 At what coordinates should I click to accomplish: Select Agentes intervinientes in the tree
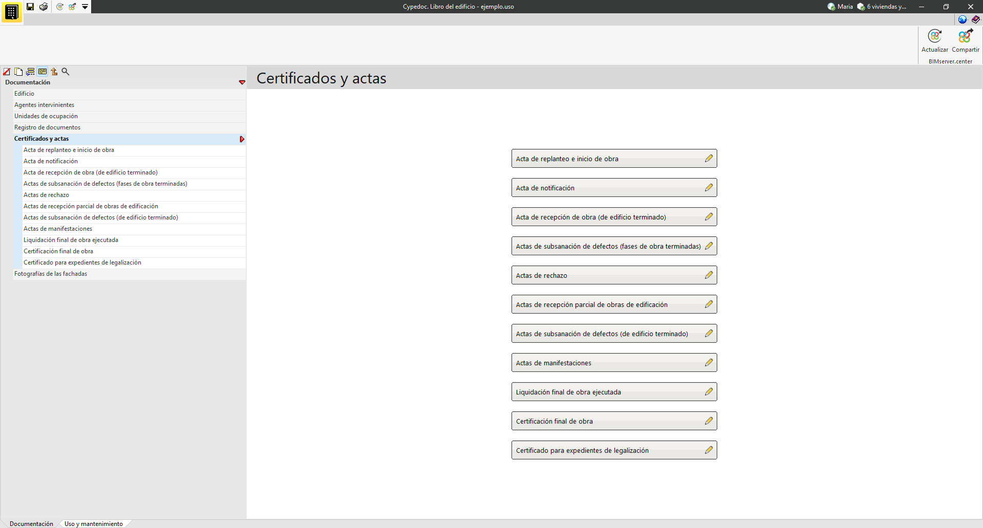pyautogui.click(x=130, y=105)
